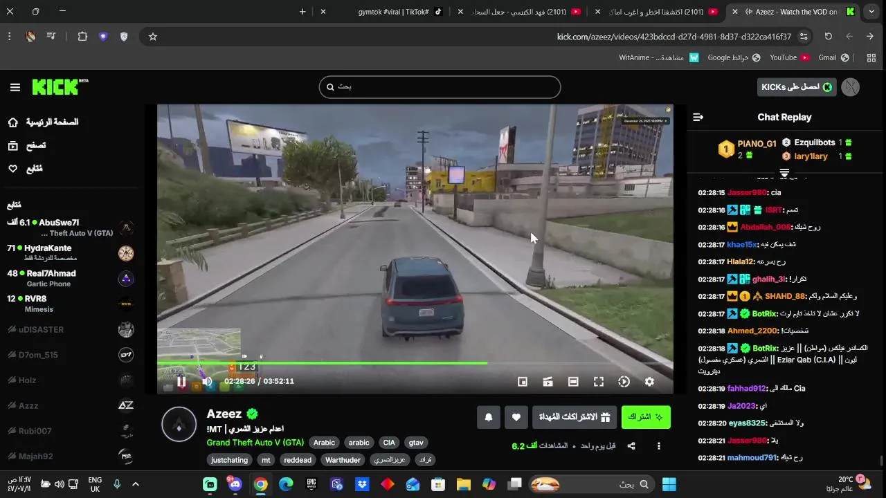The image size is (886, 498).
Task: Open more options three-dot menu
Action: [659, 446]
